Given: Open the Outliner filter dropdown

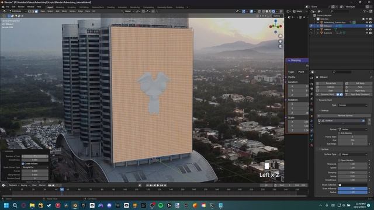Looking at the screenshot, I should tap(365, 11).
